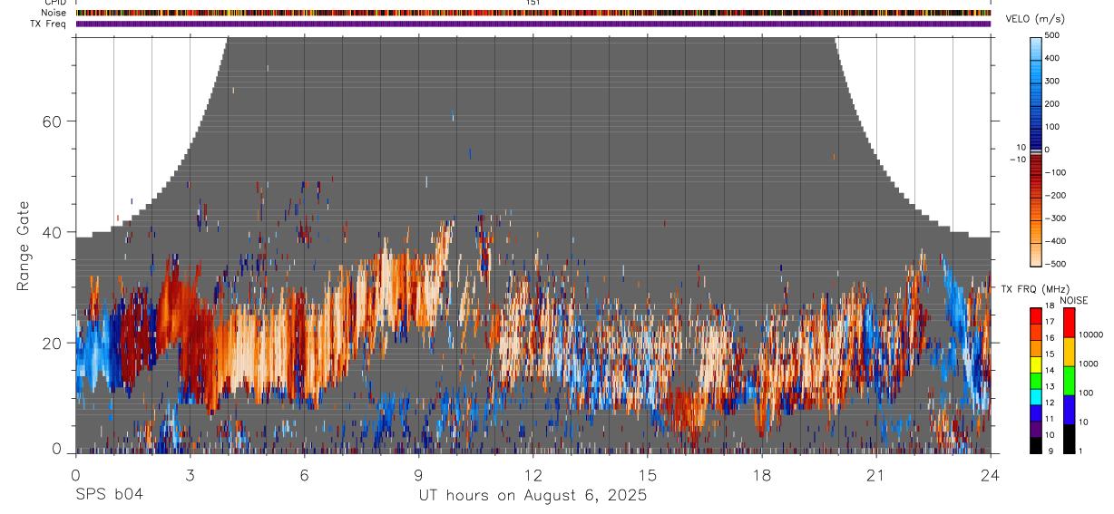The width and height of the screenshot is (1114, 514).
Task: Click the '-200' tick on velocity scale
Action: pyautogui.click(x=1054, y=196)
